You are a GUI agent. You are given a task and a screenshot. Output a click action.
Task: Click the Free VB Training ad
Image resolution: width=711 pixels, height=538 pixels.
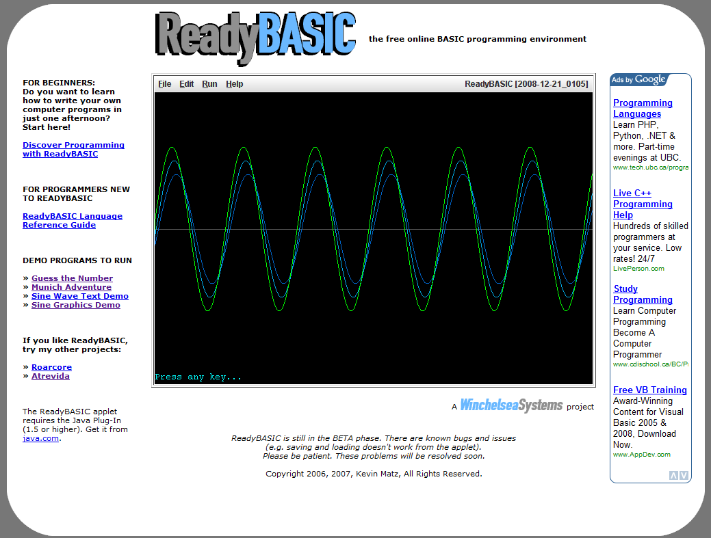tap(649, 390)
